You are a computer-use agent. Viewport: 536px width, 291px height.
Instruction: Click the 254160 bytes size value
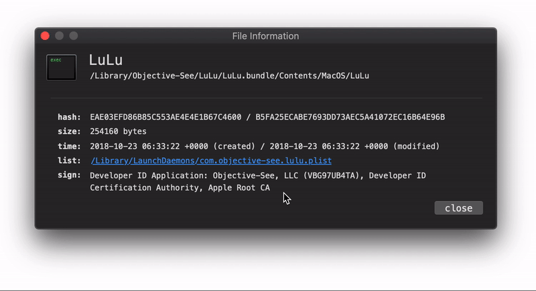click(x=118, y=131)
